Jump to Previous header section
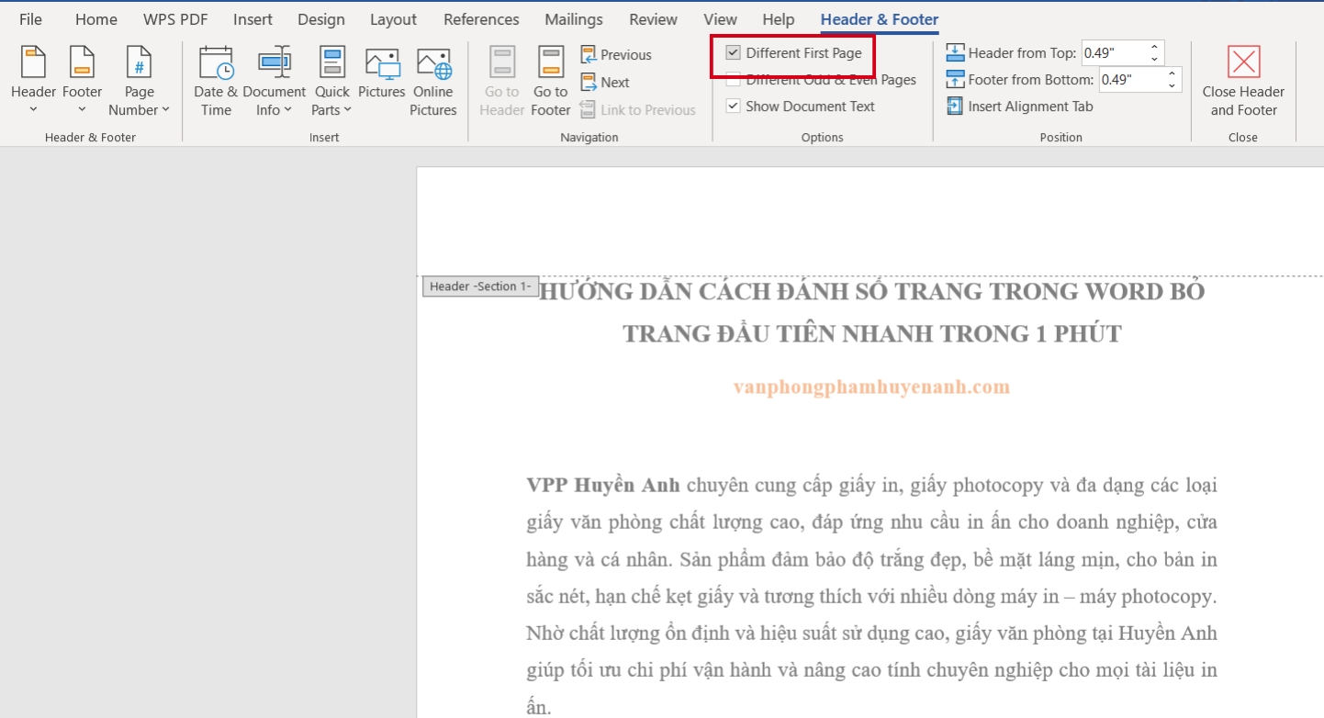This screenshot has width=1324, height=718. (616, 55)
